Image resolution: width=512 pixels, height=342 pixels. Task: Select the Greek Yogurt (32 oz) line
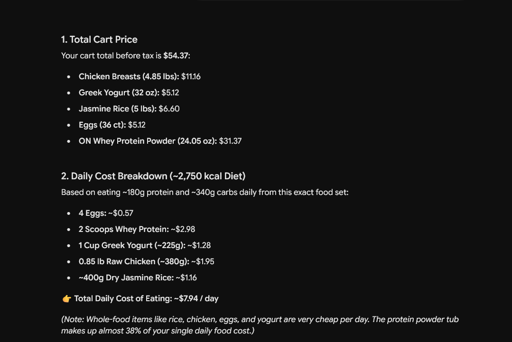[129, 92]
